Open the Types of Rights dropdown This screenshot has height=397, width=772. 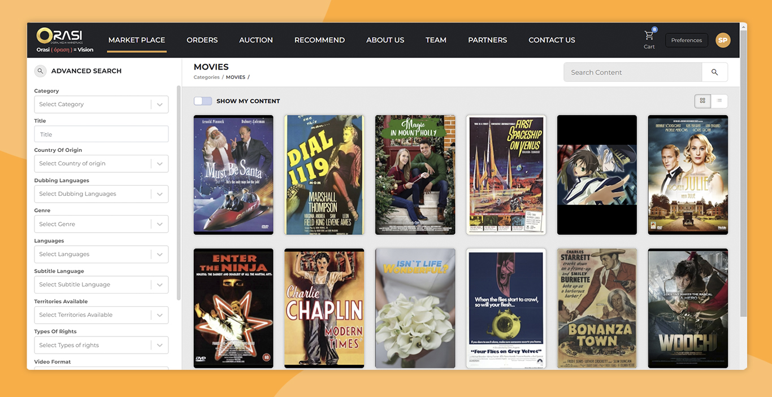[x=101, y=345]
